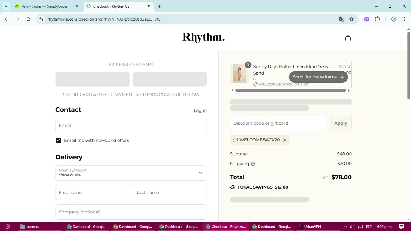Open the shopping bag cart icon
The image size is (411, 231).
pos(348,38)
